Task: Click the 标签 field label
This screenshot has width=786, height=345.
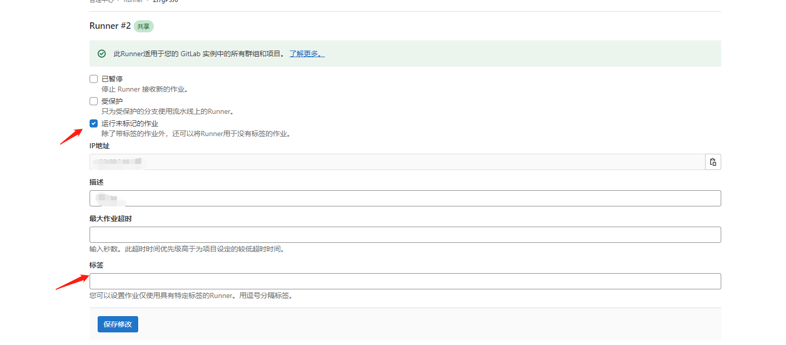Action: click(x=96, y=265)
